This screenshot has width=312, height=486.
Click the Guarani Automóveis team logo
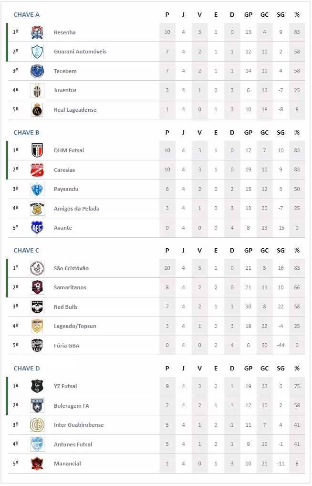(x=37, y=52)
